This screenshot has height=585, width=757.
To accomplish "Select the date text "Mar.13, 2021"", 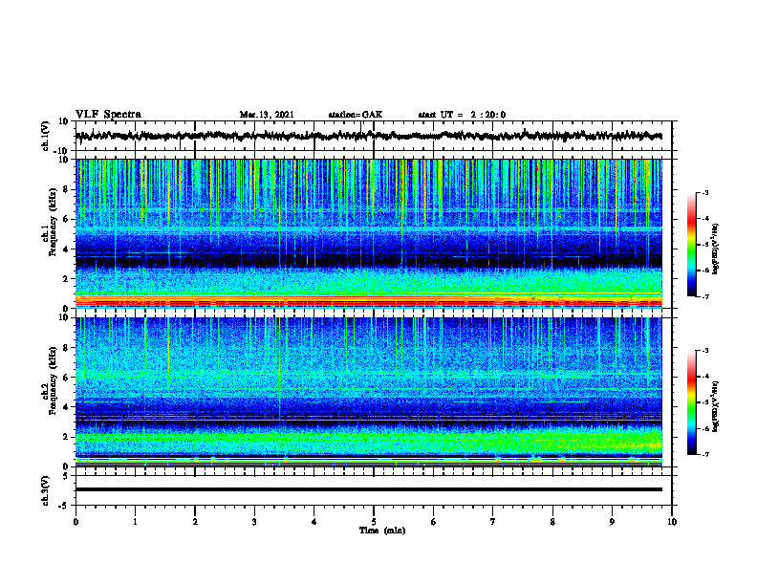I will 267,115.
